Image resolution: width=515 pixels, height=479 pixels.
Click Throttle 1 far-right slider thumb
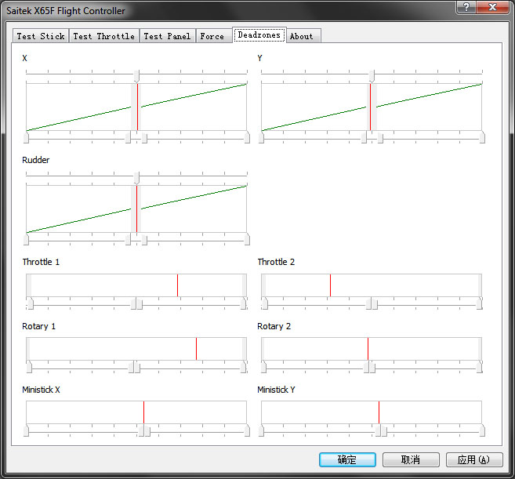coord(243,303)
